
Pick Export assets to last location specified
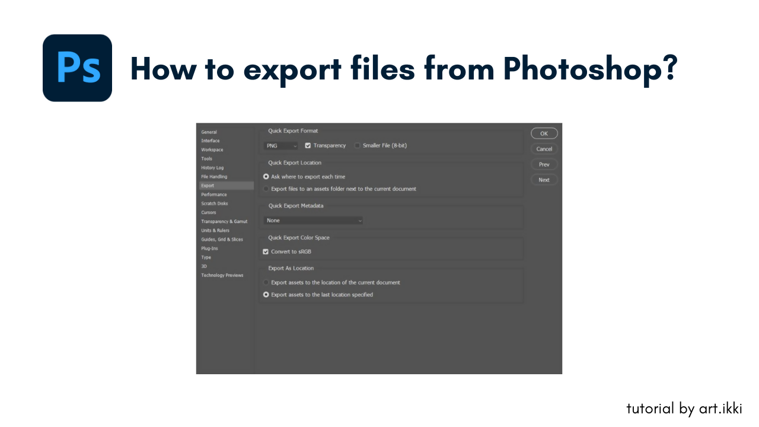coord(266,295)
